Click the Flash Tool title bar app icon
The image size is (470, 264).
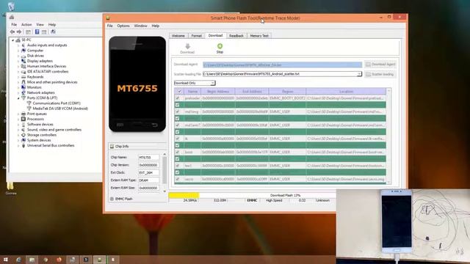tap(108, 18)
